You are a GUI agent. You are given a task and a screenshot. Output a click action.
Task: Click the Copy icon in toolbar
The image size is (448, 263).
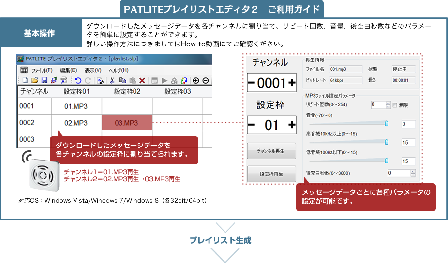[x=122, y=81]
